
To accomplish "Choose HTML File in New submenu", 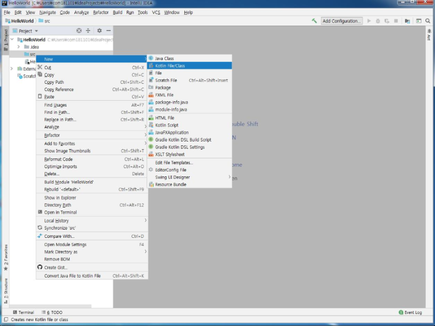I will point(189,118).
